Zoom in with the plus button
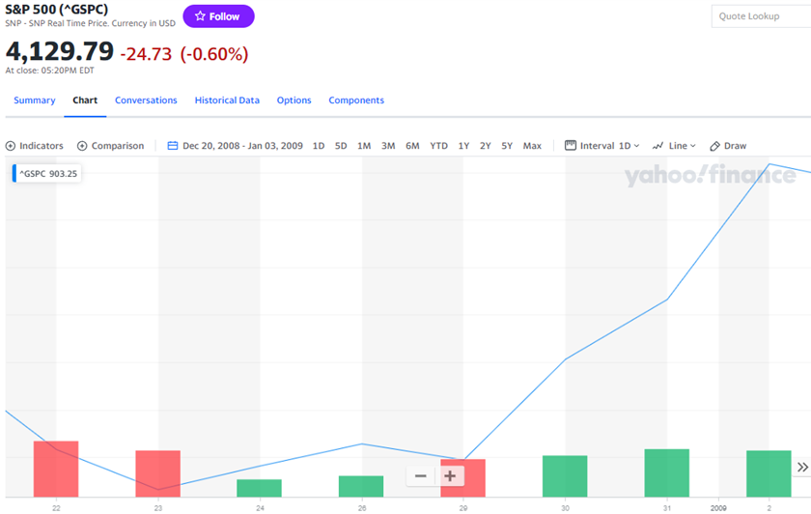The height and width of the screenshot is (514, 811). coord(450,475)
